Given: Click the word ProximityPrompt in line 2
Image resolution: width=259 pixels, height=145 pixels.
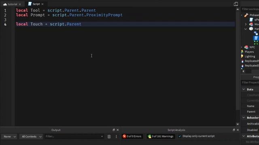Looking at the screenshot, I should 104,15.
